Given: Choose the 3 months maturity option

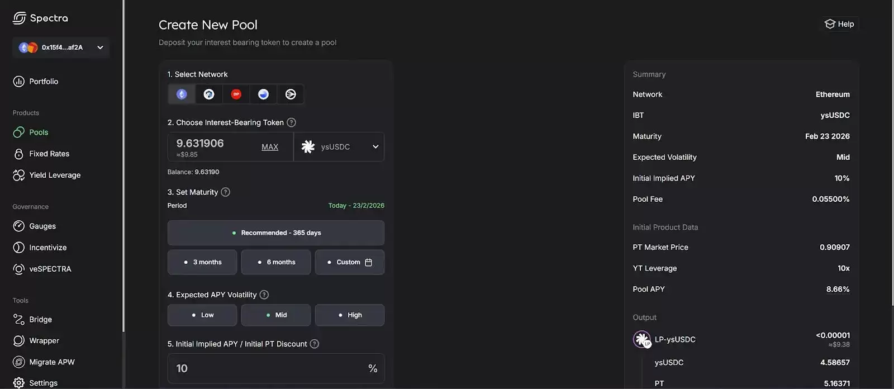Looking at the screenshot, I should (x=202, y=262).
